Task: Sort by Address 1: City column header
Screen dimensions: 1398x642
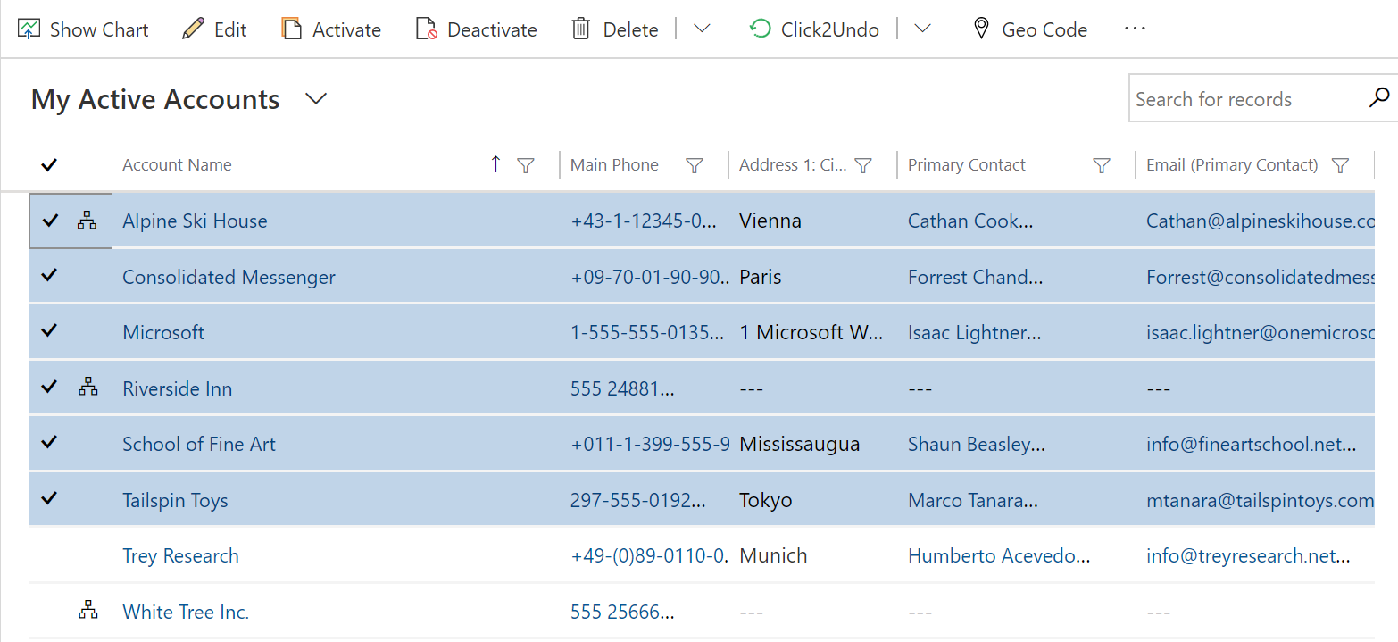Action: click(793, 165)
